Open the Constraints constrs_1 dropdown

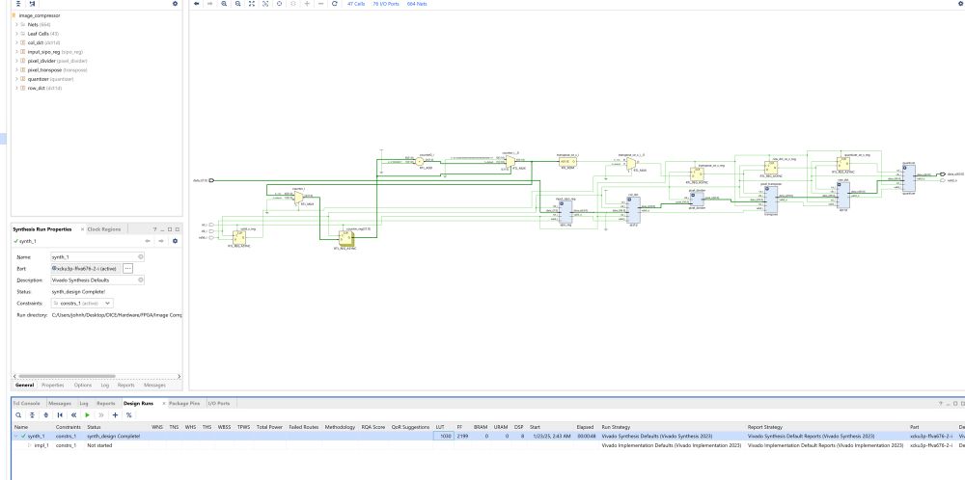coord(82,303)
